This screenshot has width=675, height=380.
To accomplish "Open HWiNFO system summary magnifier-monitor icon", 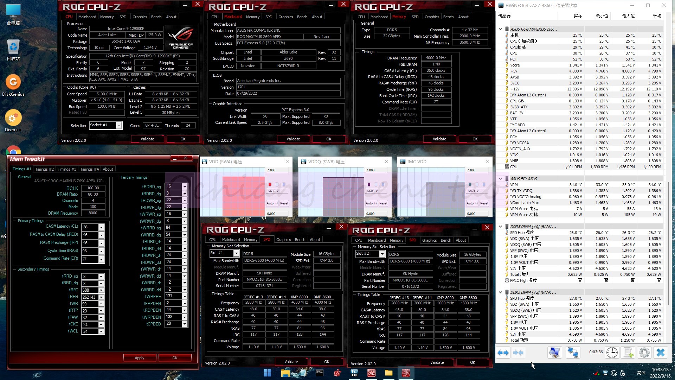I will coord(554,353).
